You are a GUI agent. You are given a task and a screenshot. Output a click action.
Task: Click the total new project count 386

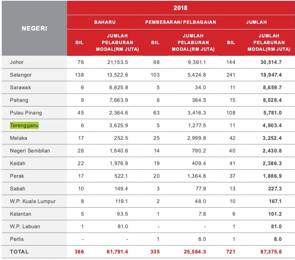pos(79,252)
